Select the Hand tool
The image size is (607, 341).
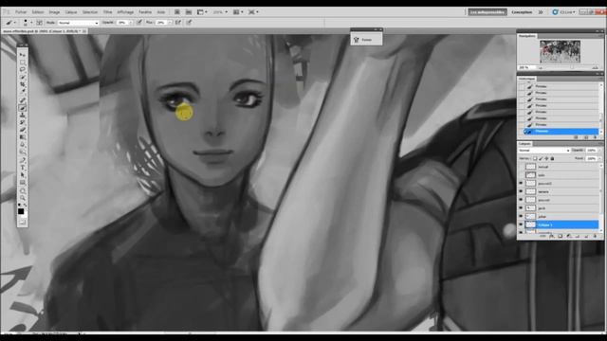[x=22, y=191]
